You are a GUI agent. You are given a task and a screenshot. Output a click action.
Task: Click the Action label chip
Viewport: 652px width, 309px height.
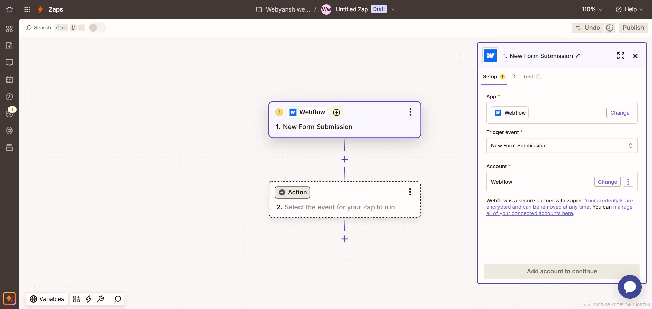(x=292, y=192)
